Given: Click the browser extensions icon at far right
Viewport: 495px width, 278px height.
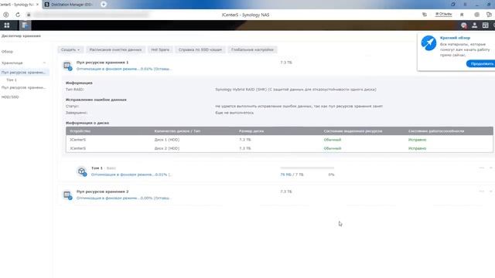Looking at the screenshot, I should (489, 15).
